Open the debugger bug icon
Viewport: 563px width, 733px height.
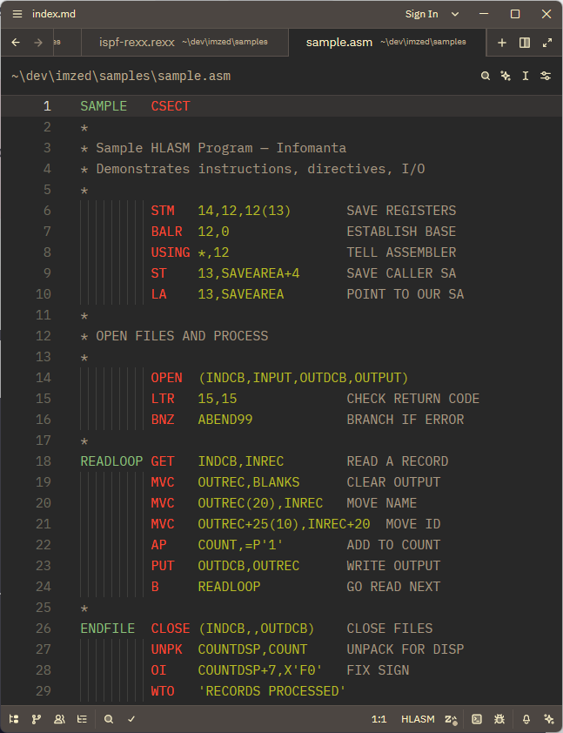coord(499,719)
